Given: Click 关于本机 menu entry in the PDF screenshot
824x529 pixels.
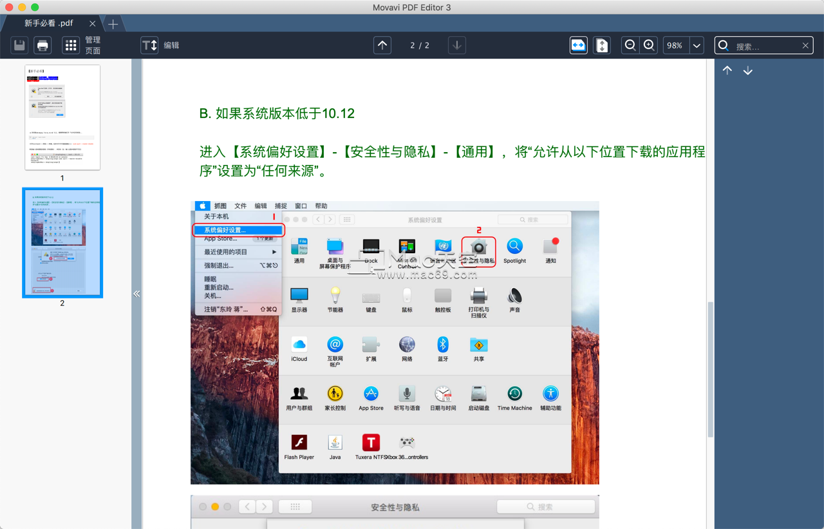Looking at the screenshot, I should pos(216,216).
